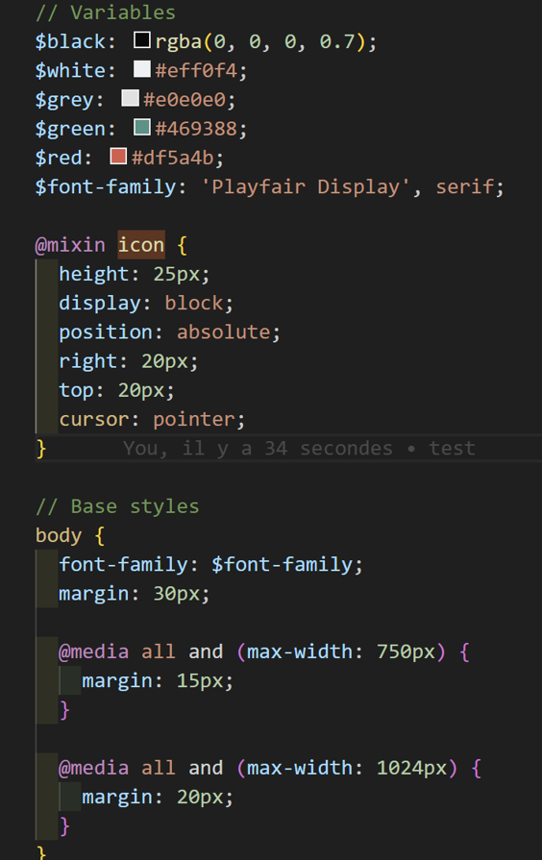Click the $grey #e0e0e0 color swatch
The width and height of the screenshot is (542, 860).
coord(130,98)
